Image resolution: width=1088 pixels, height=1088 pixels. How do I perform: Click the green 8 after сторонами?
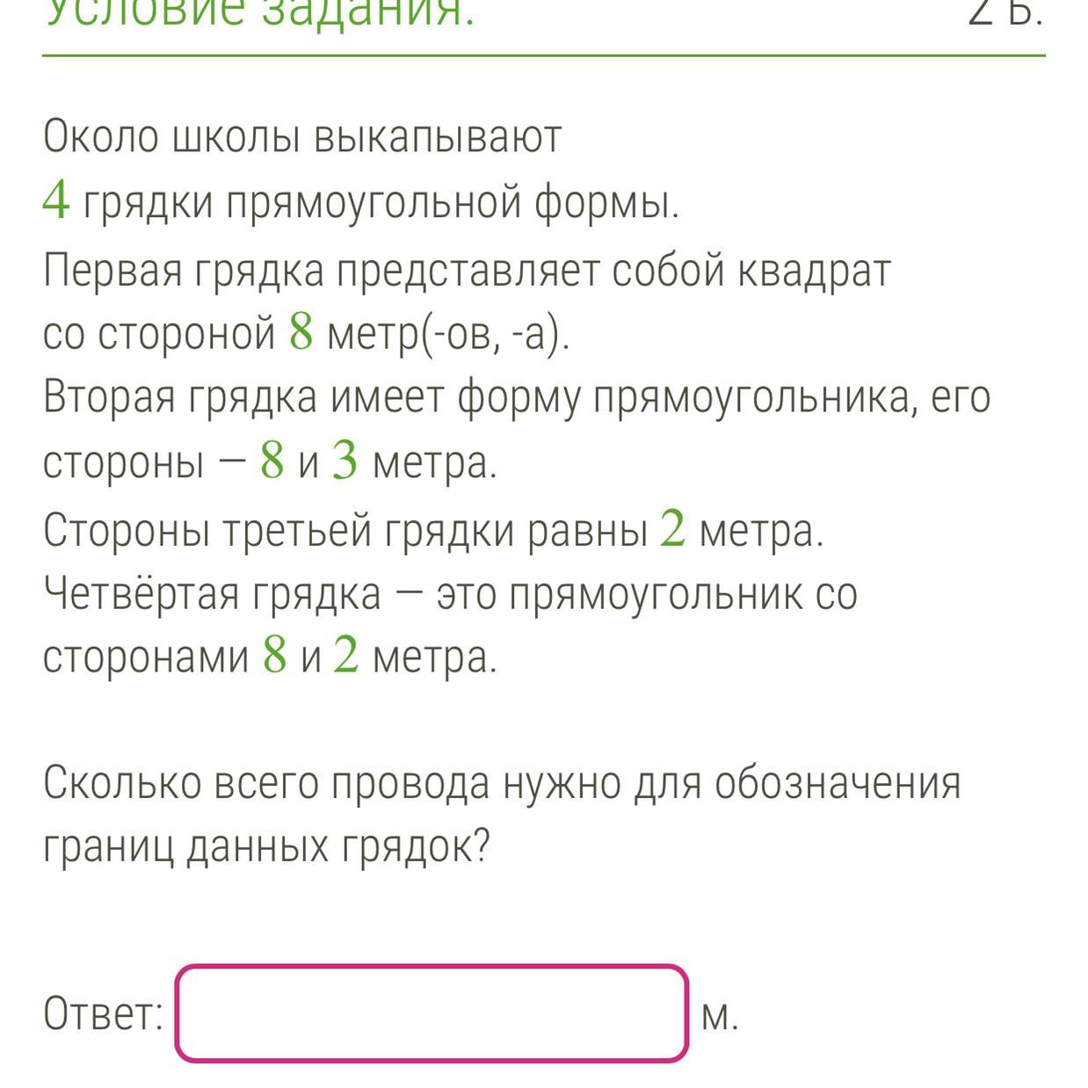coord(275,655)
